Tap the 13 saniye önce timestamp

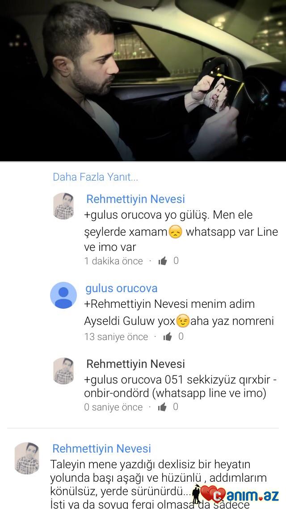(116, 337)
